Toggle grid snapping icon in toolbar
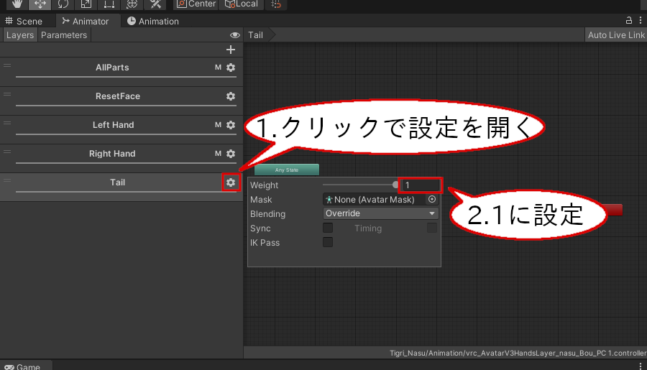Image resolution: width=647 pixels, height=370 pixels. [x=276, y=4]
